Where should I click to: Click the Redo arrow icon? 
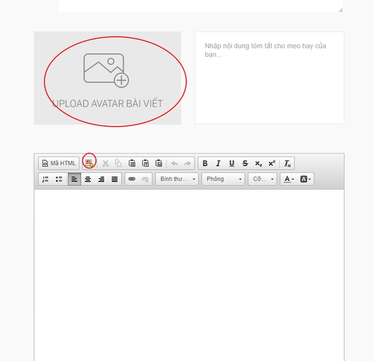(x=188, y=163)
